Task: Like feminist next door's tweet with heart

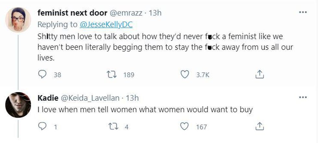Action: pos(185,75)
